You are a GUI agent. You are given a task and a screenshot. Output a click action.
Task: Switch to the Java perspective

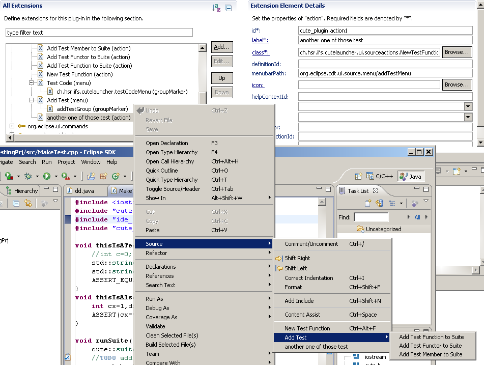(411, 176)
